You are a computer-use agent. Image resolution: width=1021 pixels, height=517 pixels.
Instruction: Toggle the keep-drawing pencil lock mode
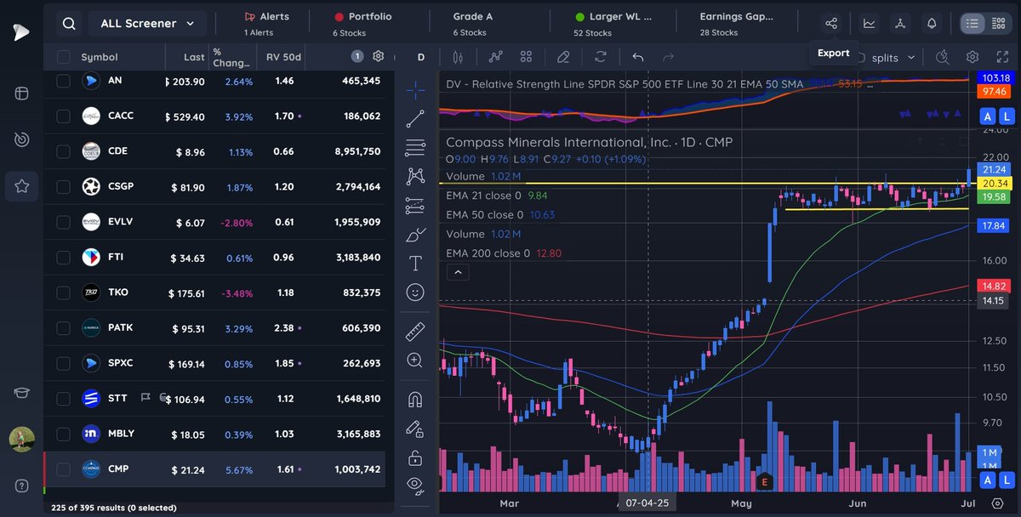[415, 428]
